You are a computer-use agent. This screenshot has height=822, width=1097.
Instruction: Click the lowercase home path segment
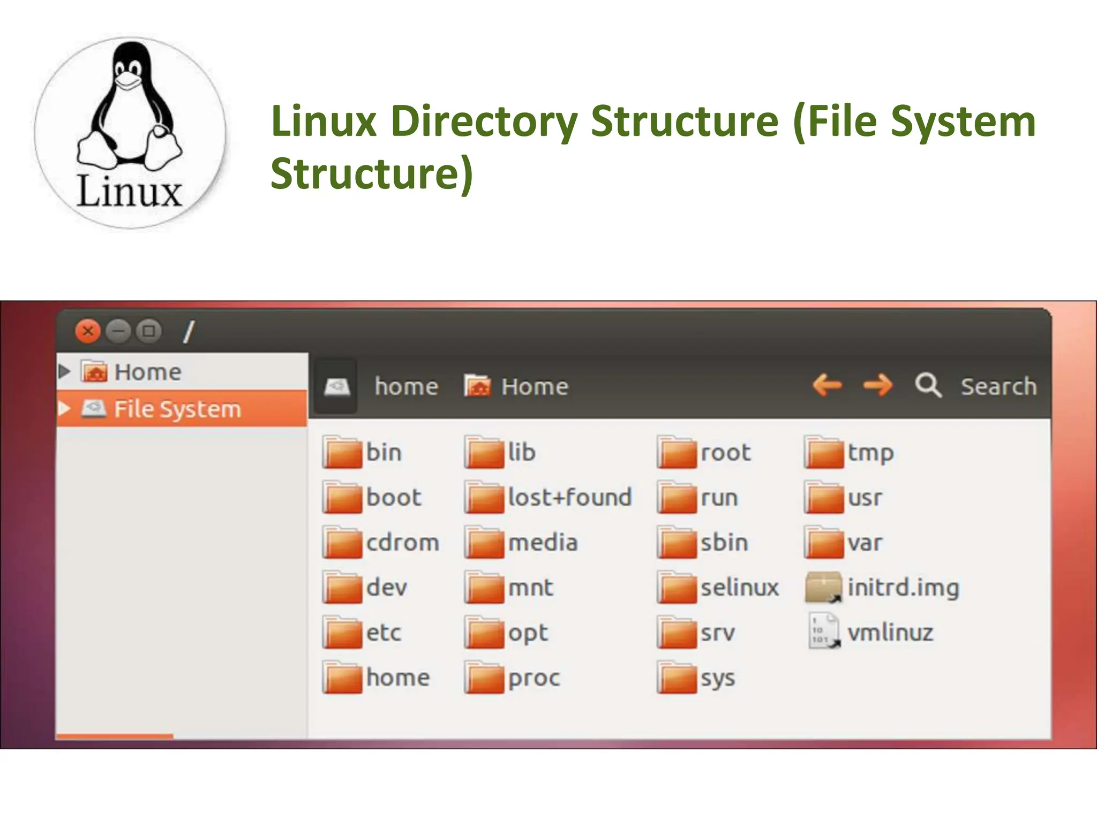(x=406, y=386)
